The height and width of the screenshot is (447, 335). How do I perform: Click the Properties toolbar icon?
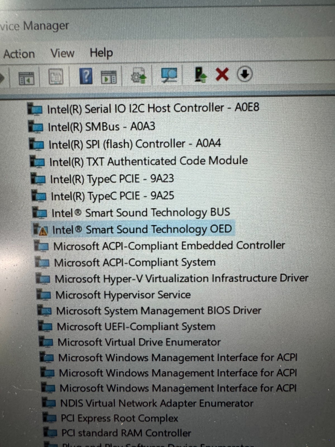pos(56,77)
